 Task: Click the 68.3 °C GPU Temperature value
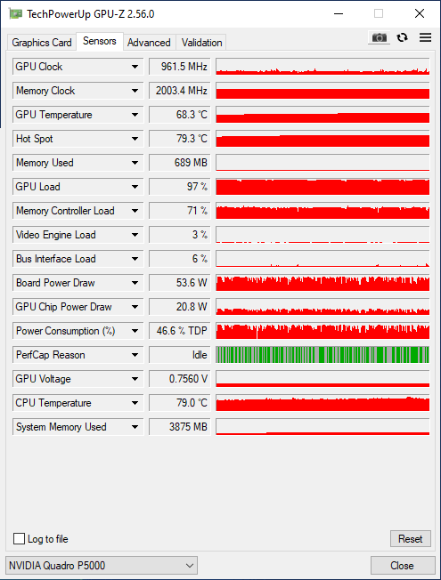click(x=180, y=115)
